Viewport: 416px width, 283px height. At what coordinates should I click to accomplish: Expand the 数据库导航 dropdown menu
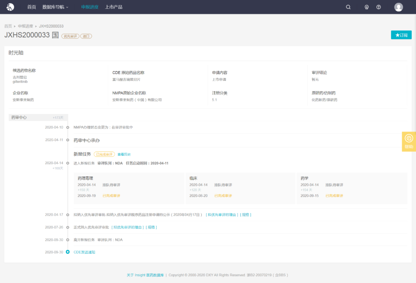coord(55,7)
